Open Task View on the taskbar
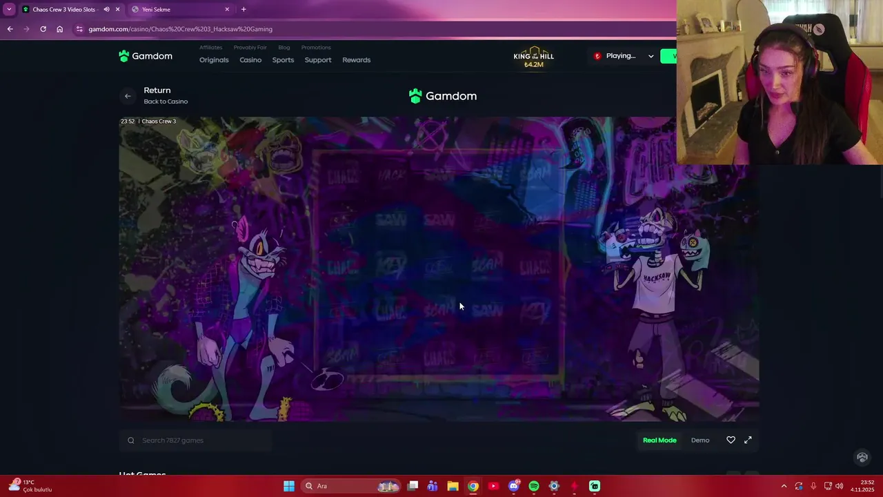This screenshot has width=883, height=497. click(413, 486)
